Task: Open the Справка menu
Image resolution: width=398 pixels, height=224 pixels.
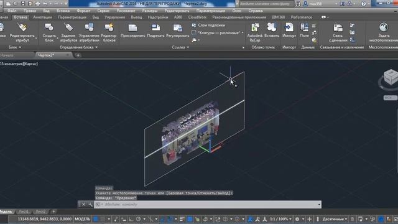Action: click(256, 11)
